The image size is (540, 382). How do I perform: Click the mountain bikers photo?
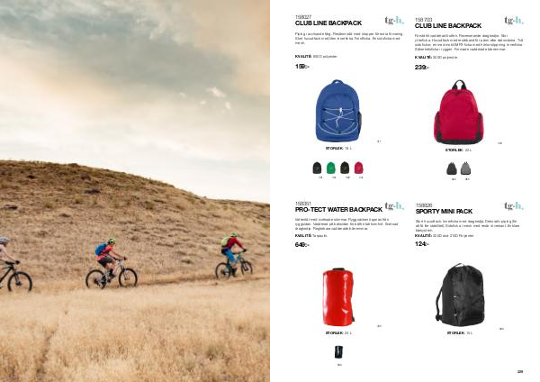pyautogui.click(x=135, y=191)
